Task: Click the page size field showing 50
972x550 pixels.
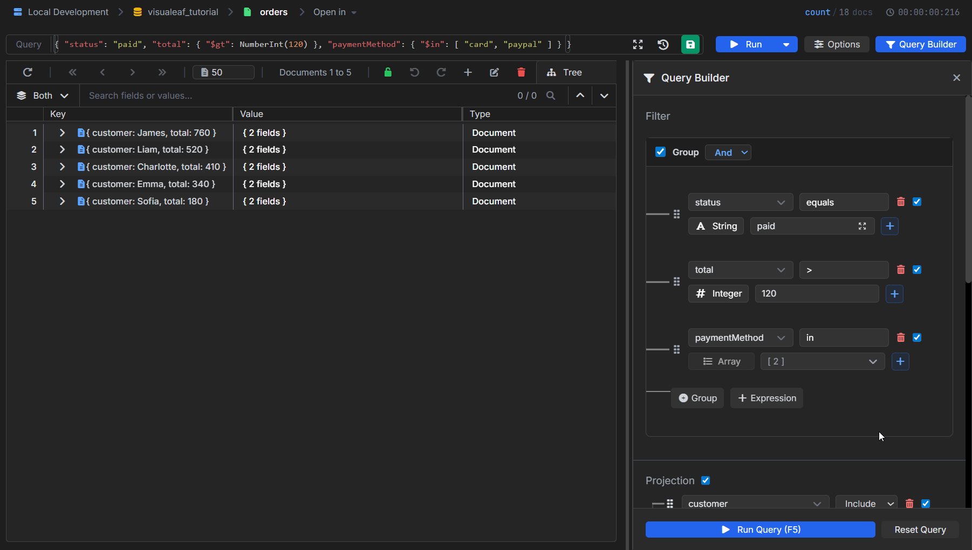Action: pyautogui.click(x=223, y=72)
